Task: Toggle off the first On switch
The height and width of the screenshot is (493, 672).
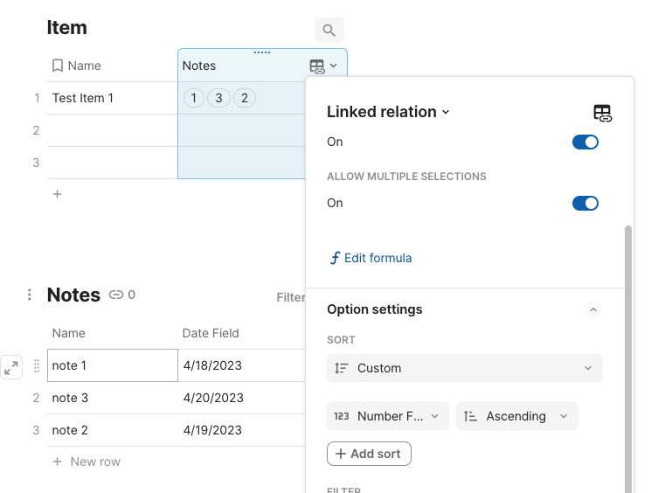Action: tap(585, 142)
